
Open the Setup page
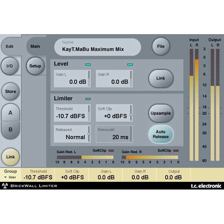click(35, 66)
